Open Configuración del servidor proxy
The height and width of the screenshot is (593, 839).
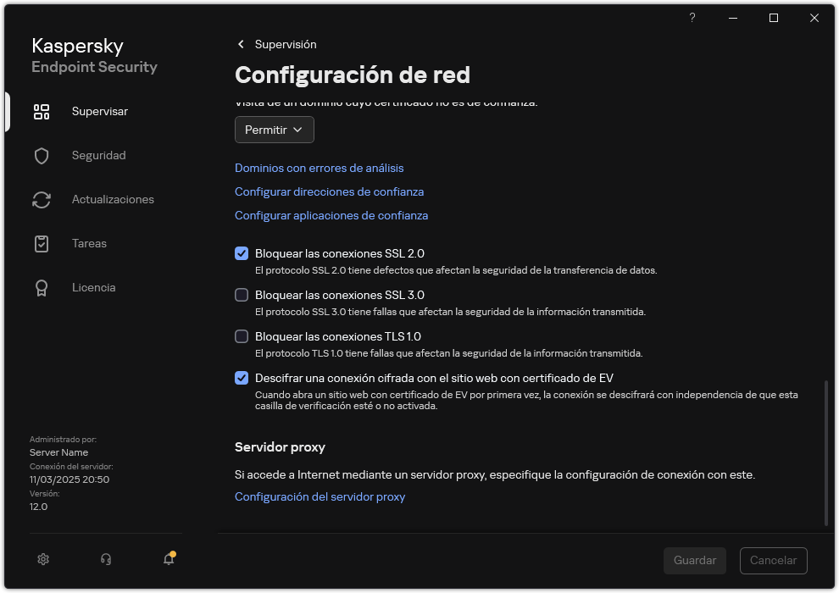pyautogui.click(x=319, y=496)
